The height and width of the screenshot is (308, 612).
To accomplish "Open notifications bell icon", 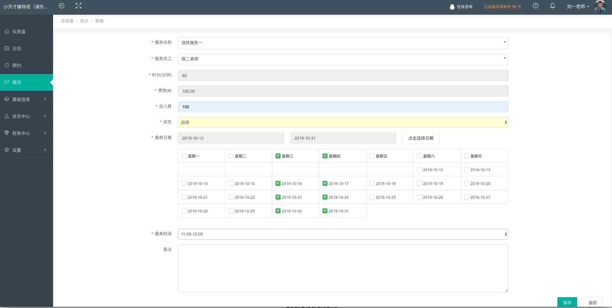I will pyautogui.click(x=552, y=6).
